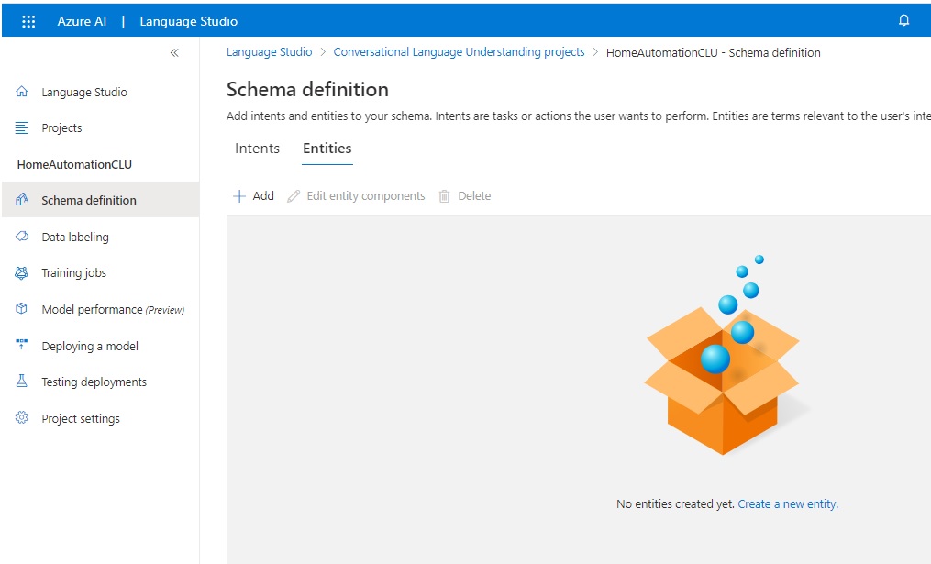The height and width of the screenshot is (564, 931).
Task: Select the Entities tab
Action: pyautogui.click(x=327, y=149)
